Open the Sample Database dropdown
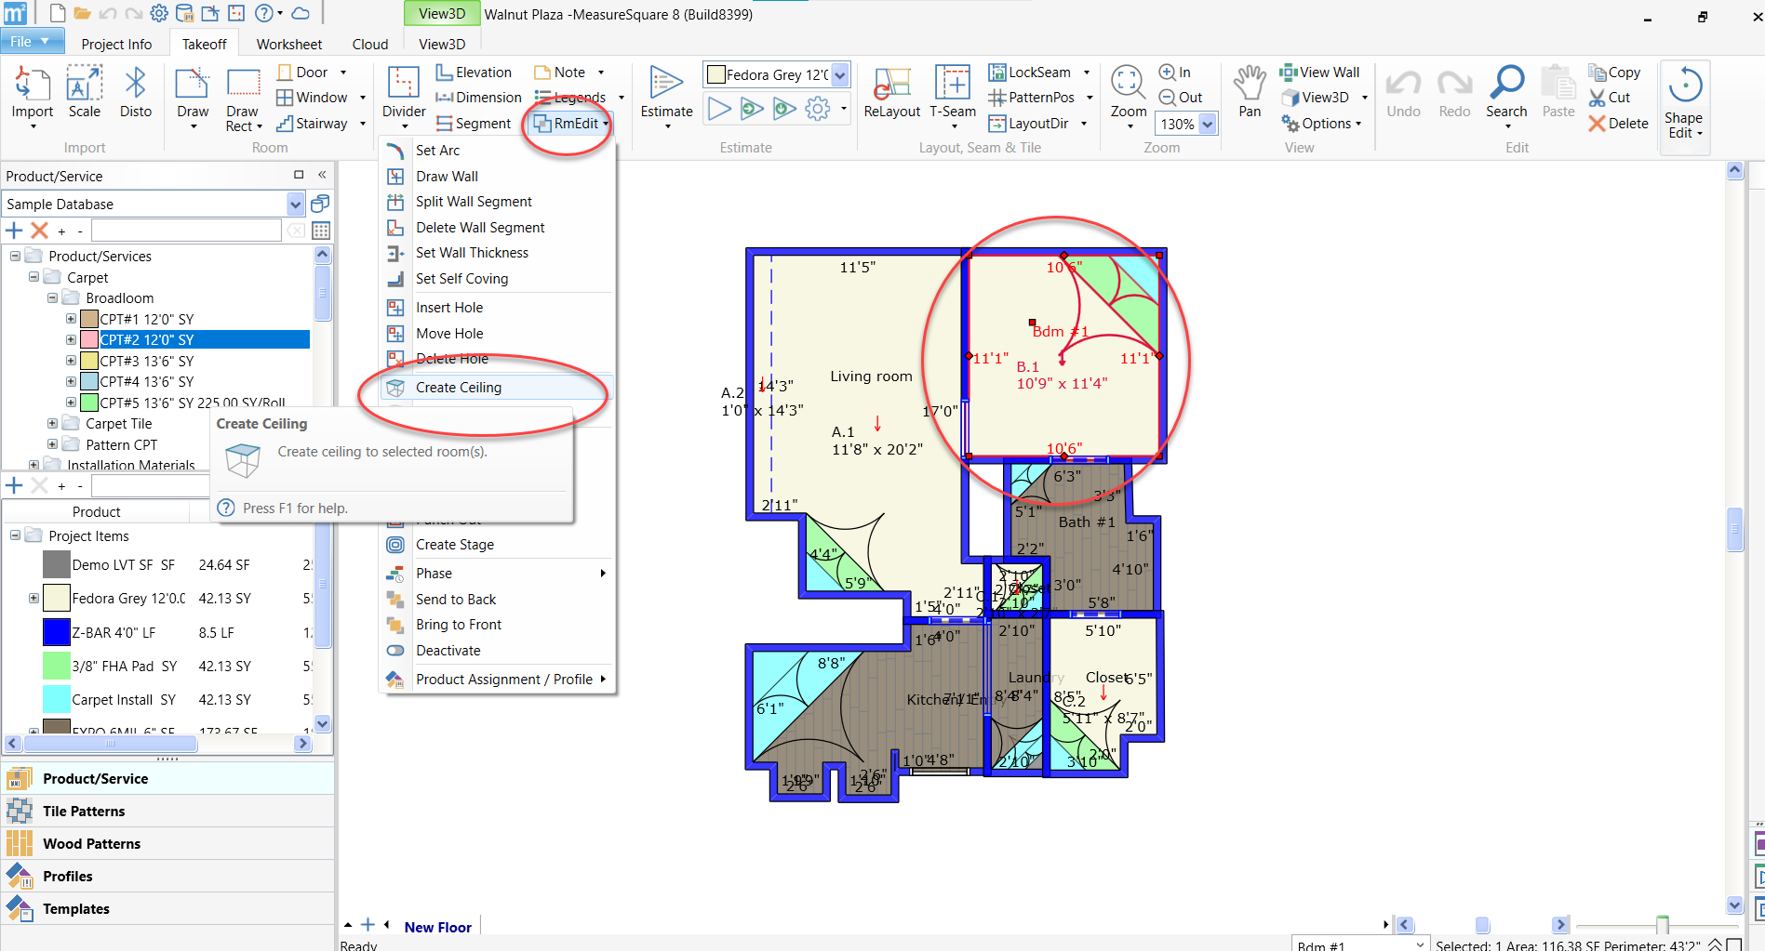The height and width of the screenshot is (951, 1765). coord(295,204)
